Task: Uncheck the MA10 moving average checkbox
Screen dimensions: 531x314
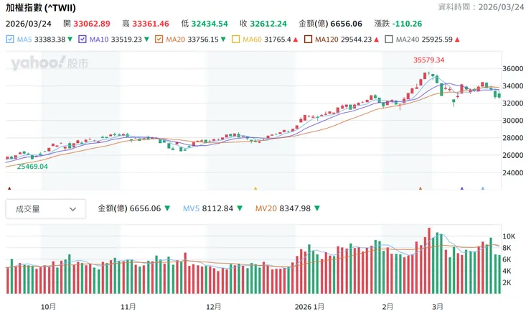Action: point(83,40)
